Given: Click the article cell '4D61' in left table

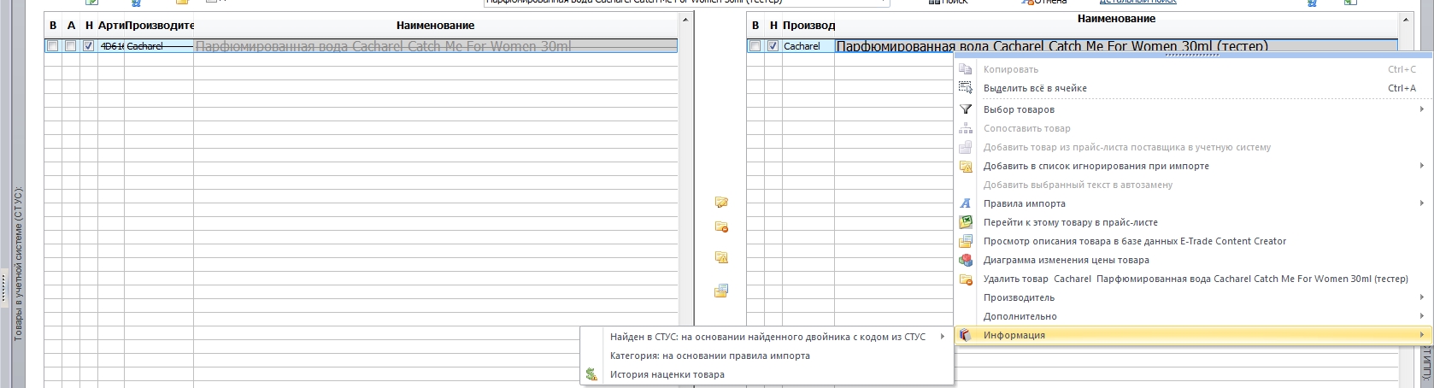Looking at the screenshot, I should [x=111, y=46].
